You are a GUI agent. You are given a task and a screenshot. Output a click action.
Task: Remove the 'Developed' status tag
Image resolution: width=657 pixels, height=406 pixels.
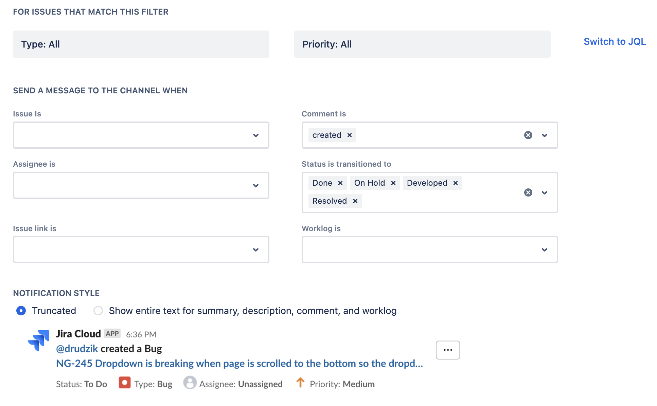455,183
